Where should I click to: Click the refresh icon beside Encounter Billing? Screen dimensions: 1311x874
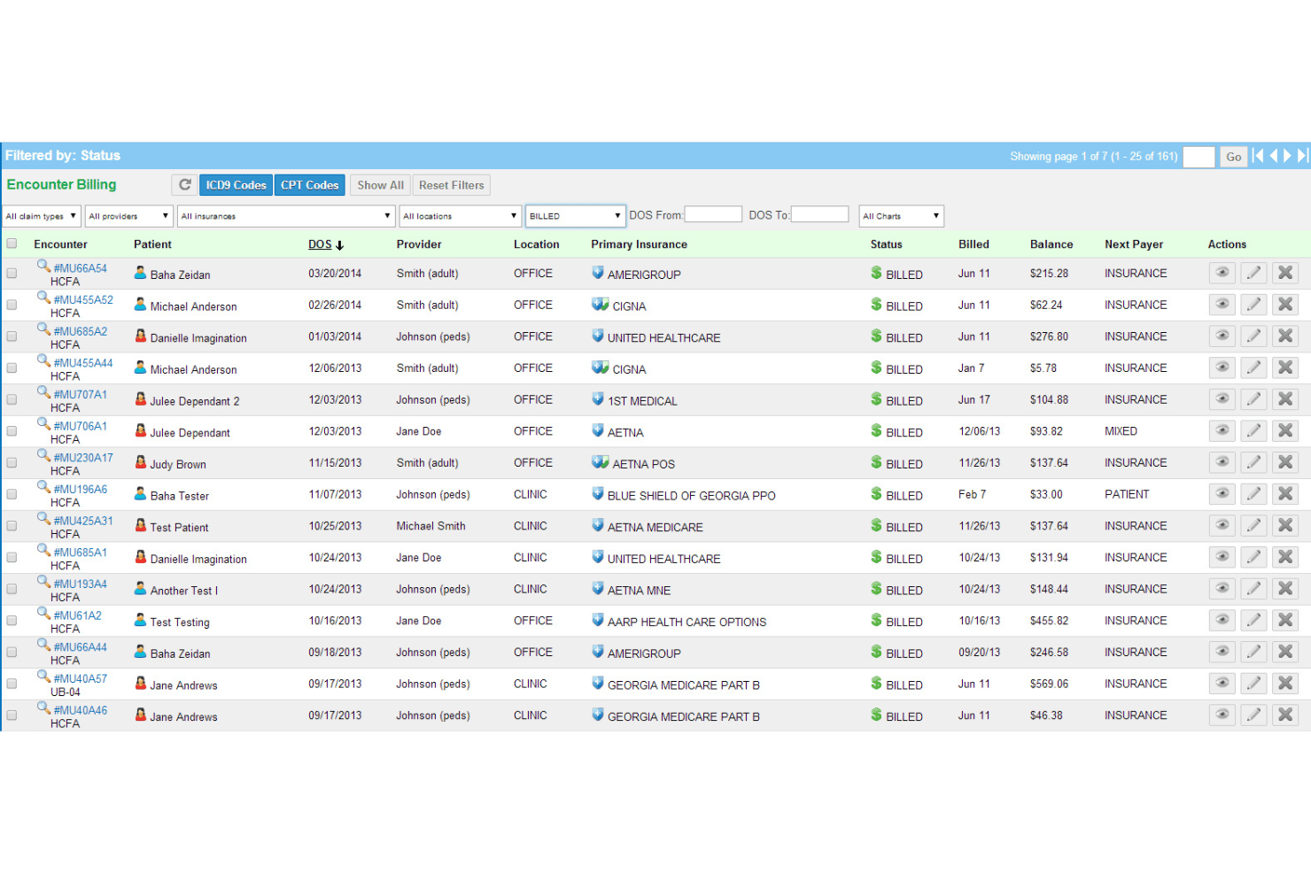tap(184, 185)
